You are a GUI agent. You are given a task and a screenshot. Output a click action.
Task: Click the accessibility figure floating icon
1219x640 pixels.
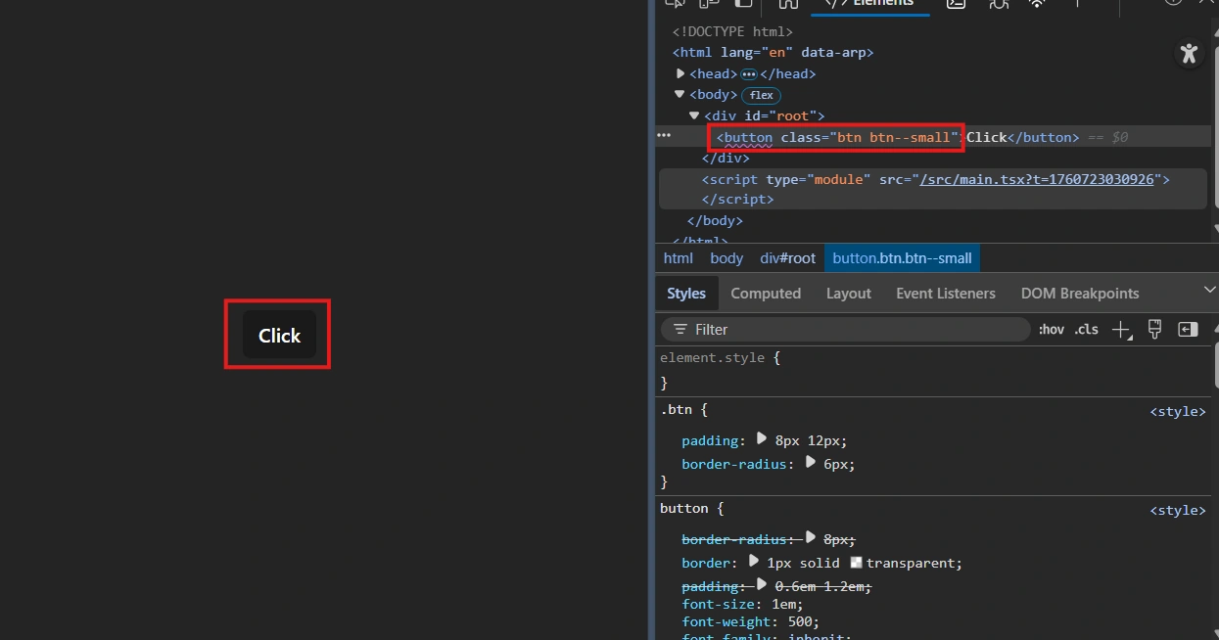coord(1189,53)
